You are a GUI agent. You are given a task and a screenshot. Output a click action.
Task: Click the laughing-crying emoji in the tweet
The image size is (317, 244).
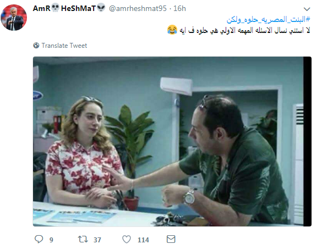tap(172, 30)
